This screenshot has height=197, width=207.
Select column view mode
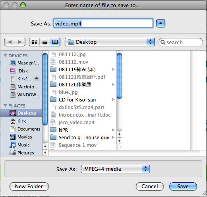pos(55,42)
